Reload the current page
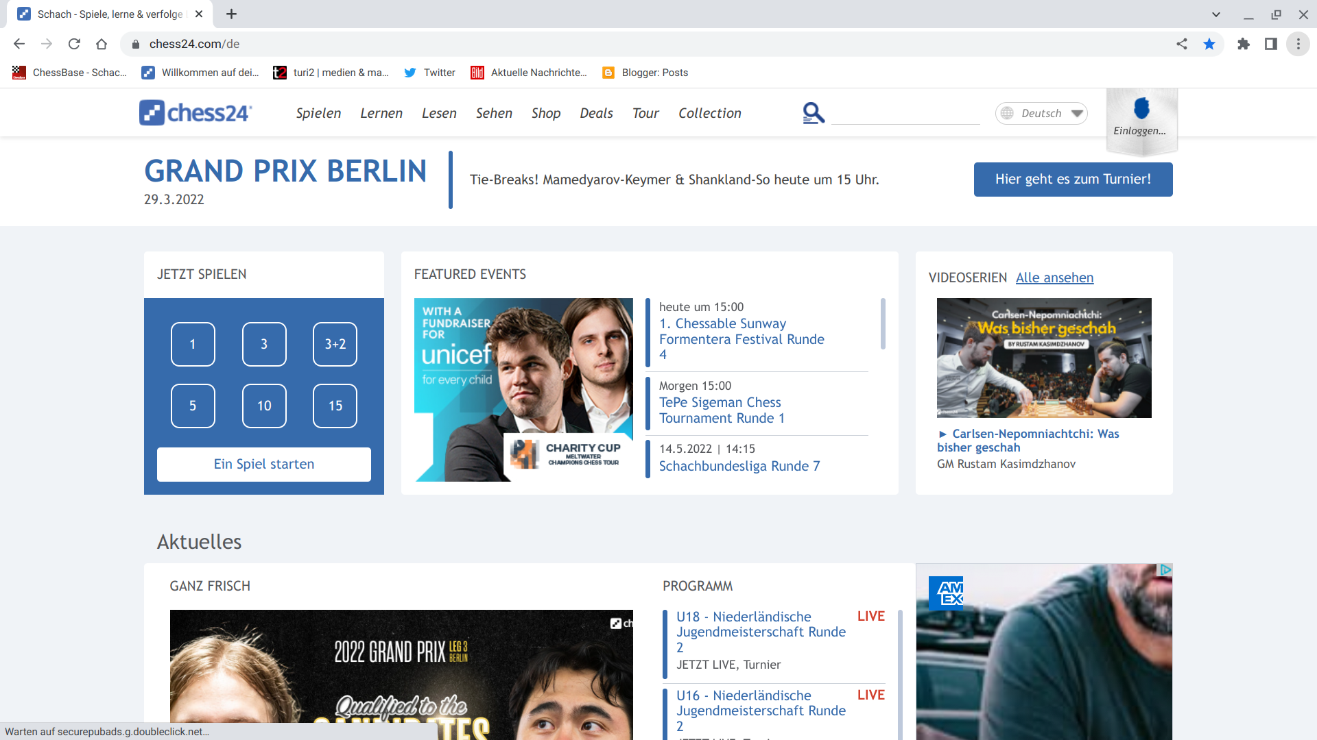 click(x=74, y=44)
